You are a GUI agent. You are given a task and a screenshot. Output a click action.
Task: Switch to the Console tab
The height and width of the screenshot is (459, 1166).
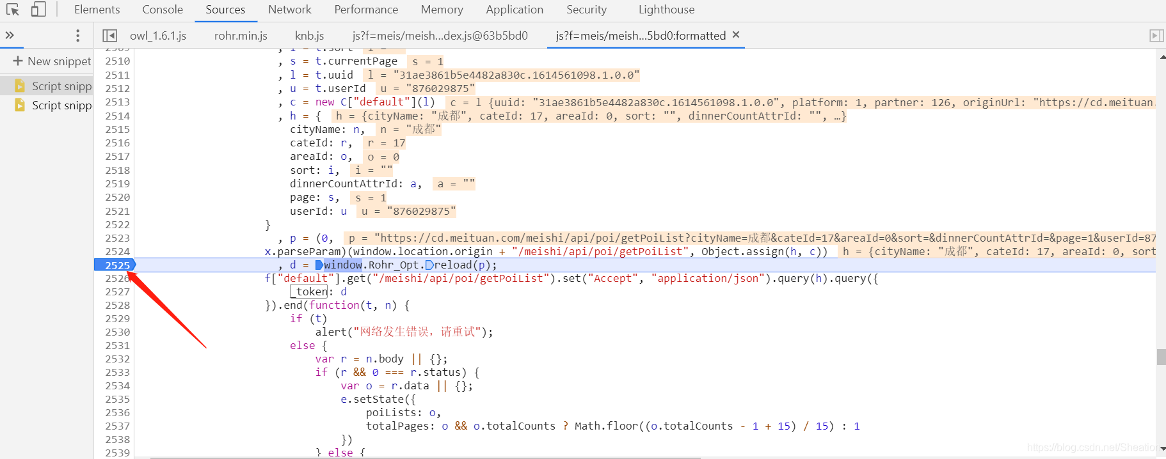pyautogui.click(x=163, y=10)
